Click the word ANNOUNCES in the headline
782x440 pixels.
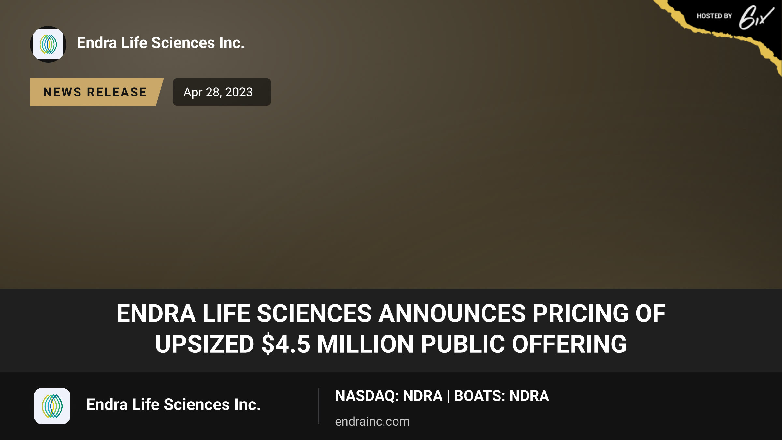(x=452, y=313)
